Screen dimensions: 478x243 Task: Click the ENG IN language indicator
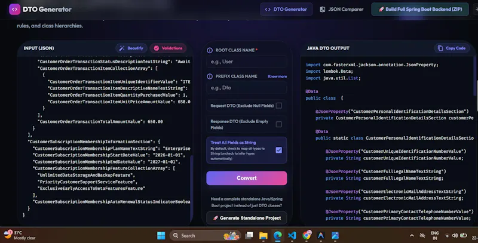pos(435,235)
